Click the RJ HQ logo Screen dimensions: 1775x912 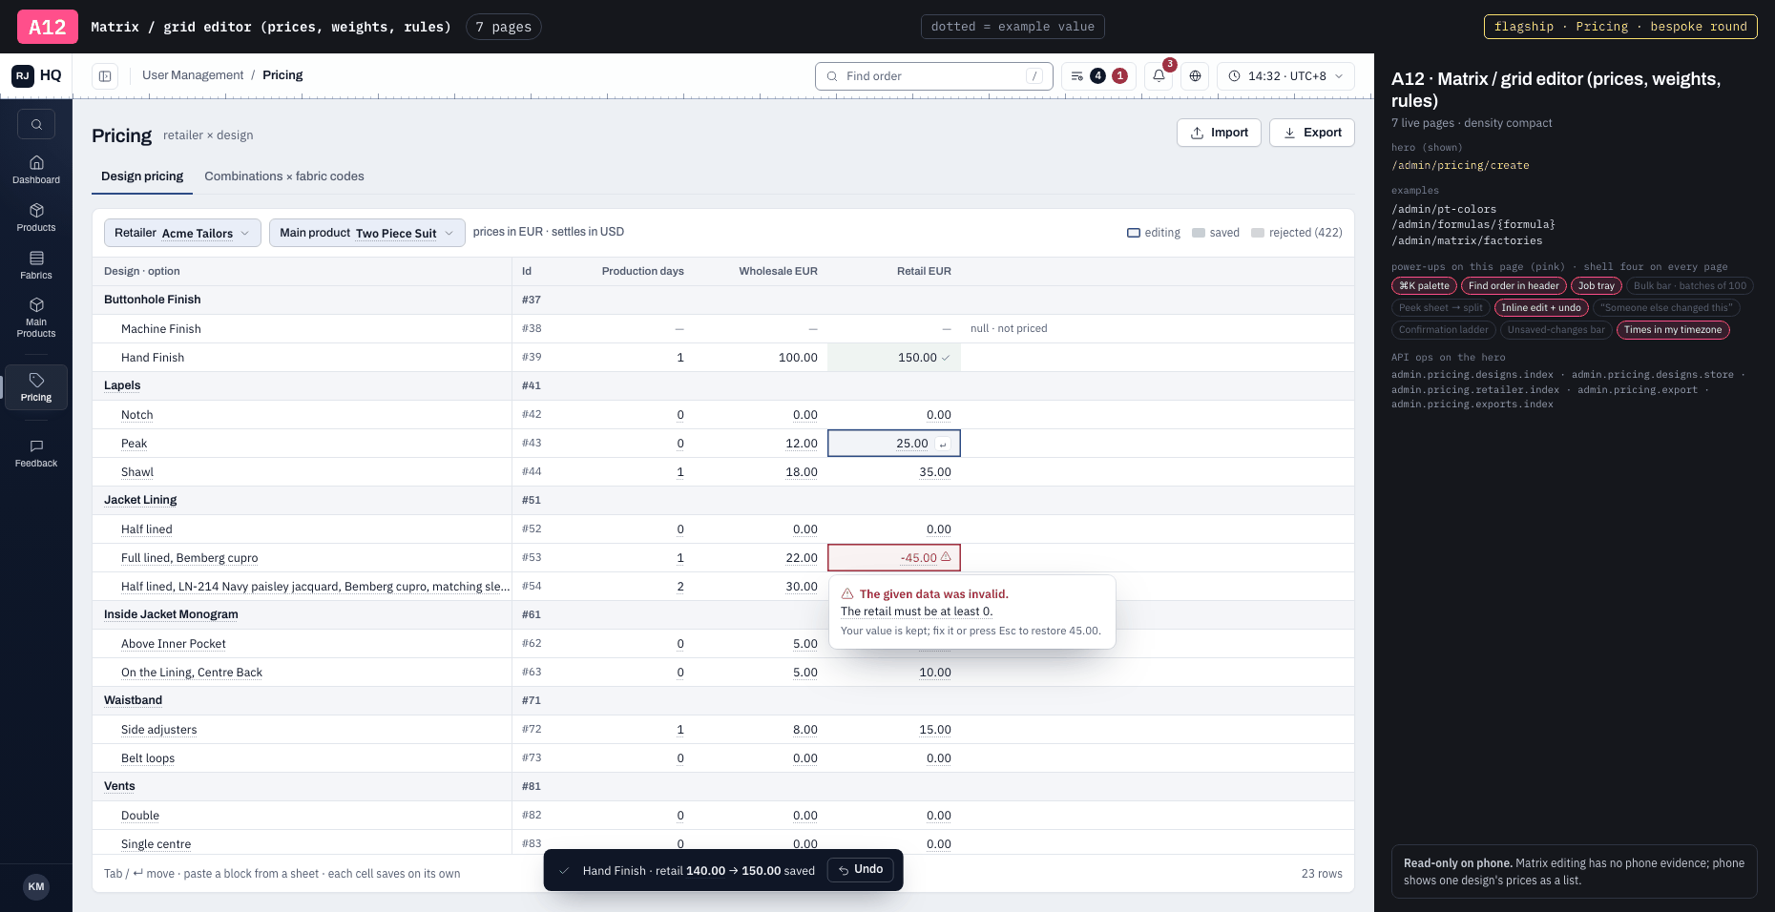pos(36,75)
